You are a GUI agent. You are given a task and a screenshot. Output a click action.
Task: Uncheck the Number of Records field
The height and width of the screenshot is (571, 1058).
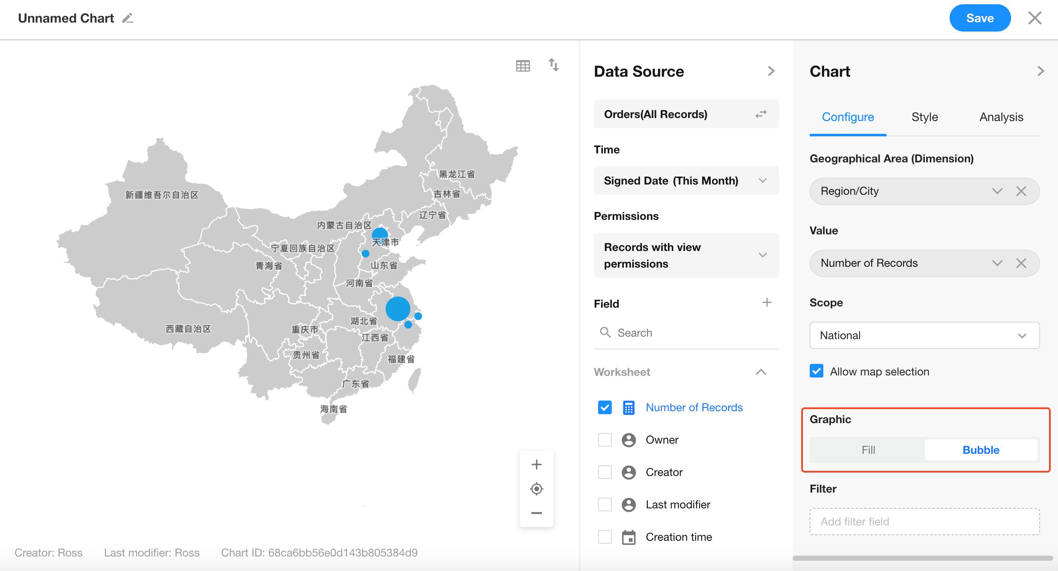point(605,407)
